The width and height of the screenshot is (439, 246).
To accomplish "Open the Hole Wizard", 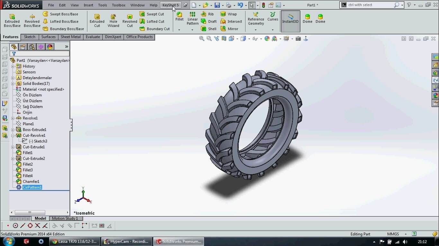I will click(x=113, y=20).
